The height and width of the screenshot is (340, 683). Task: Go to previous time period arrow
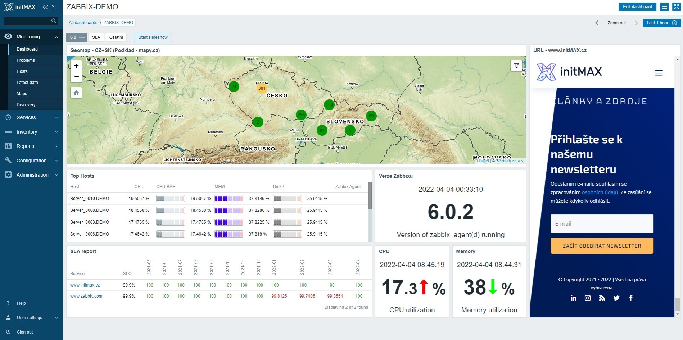[x=597, y=23]
